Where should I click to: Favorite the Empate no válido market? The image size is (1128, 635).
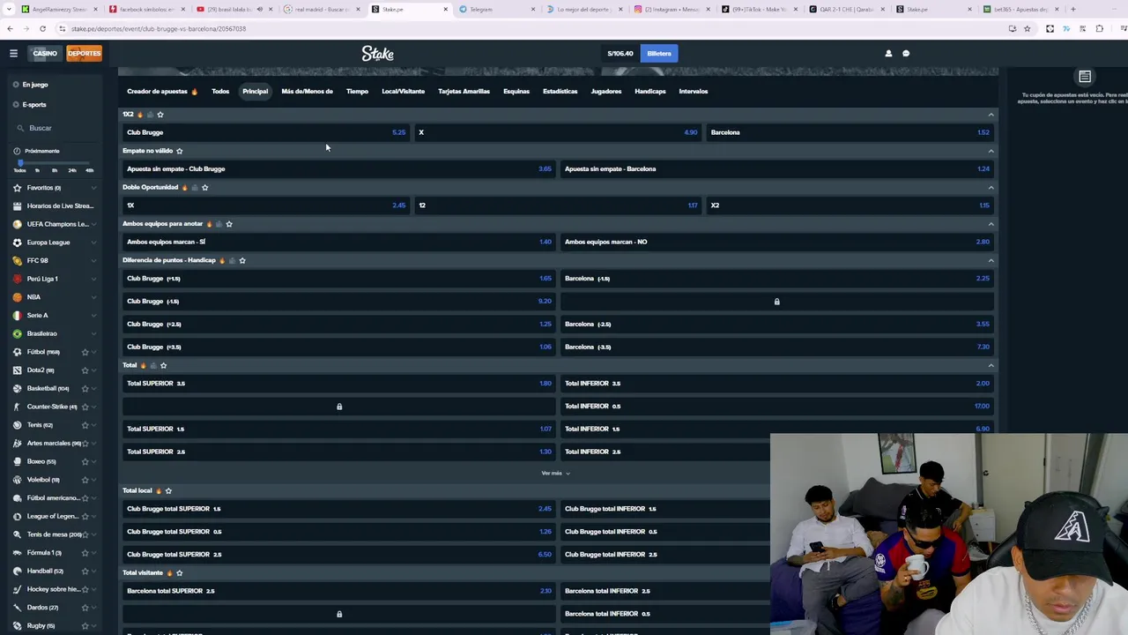pos(179,151)
